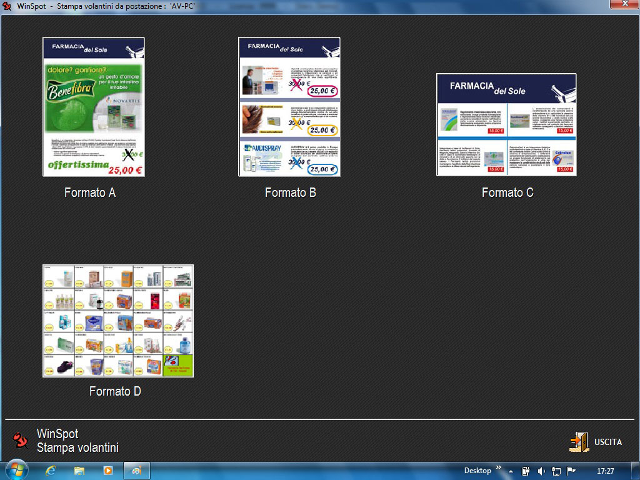Switch to the WinSpot taskbar app button
The image size is (640, 480).
pos(136,470)
